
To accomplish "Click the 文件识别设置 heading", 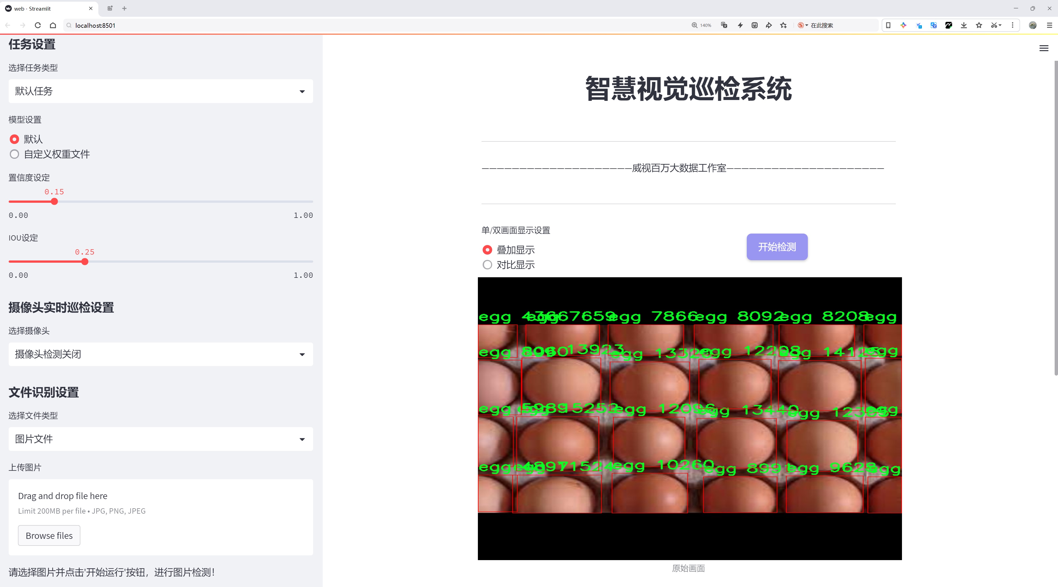I will 43,392.
